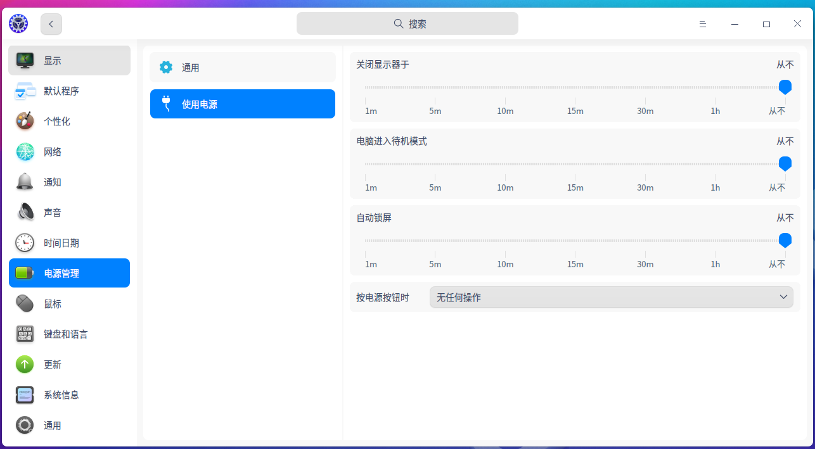Viewport: 815px width, 449px height.
Task: Expand the power button action (按电源按钮时) dropdown
Action: (611, 297)
